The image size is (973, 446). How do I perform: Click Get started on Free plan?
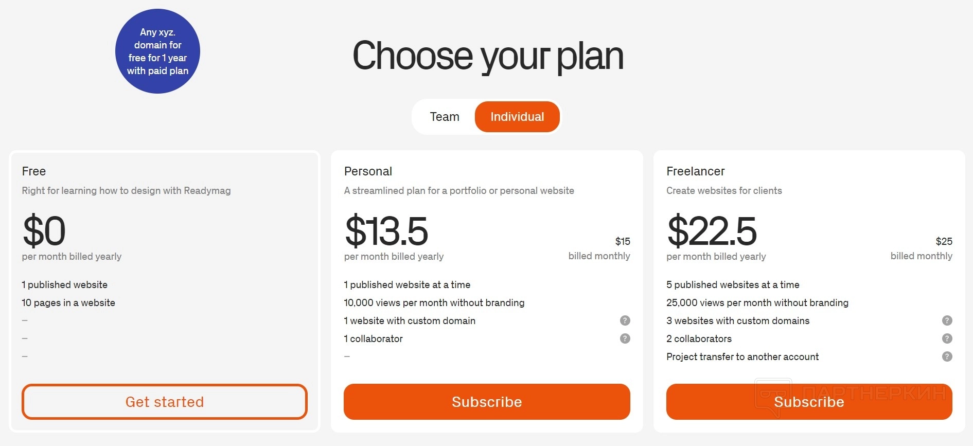pos(165,402)
